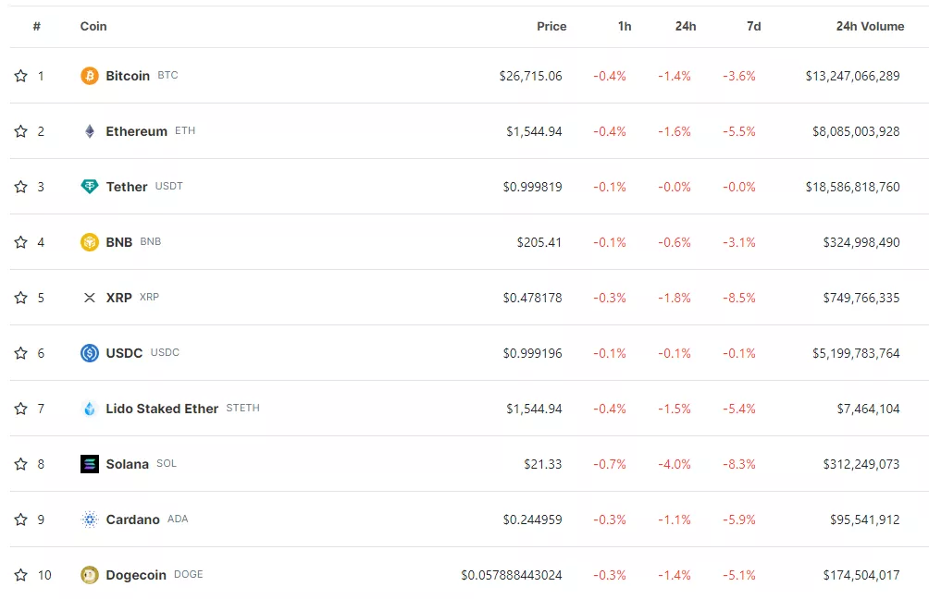Open the Ethereum coin page link

[x=136, y=131]
